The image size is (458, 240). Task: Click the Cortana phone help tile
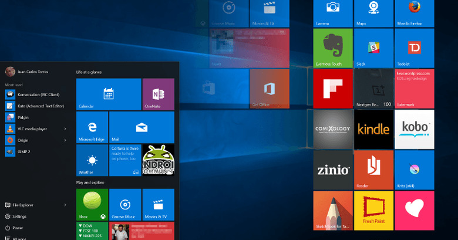point(125,160)
